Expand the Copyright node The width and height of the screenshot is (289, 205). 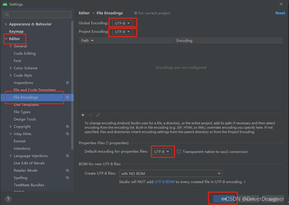coord(11,126)
